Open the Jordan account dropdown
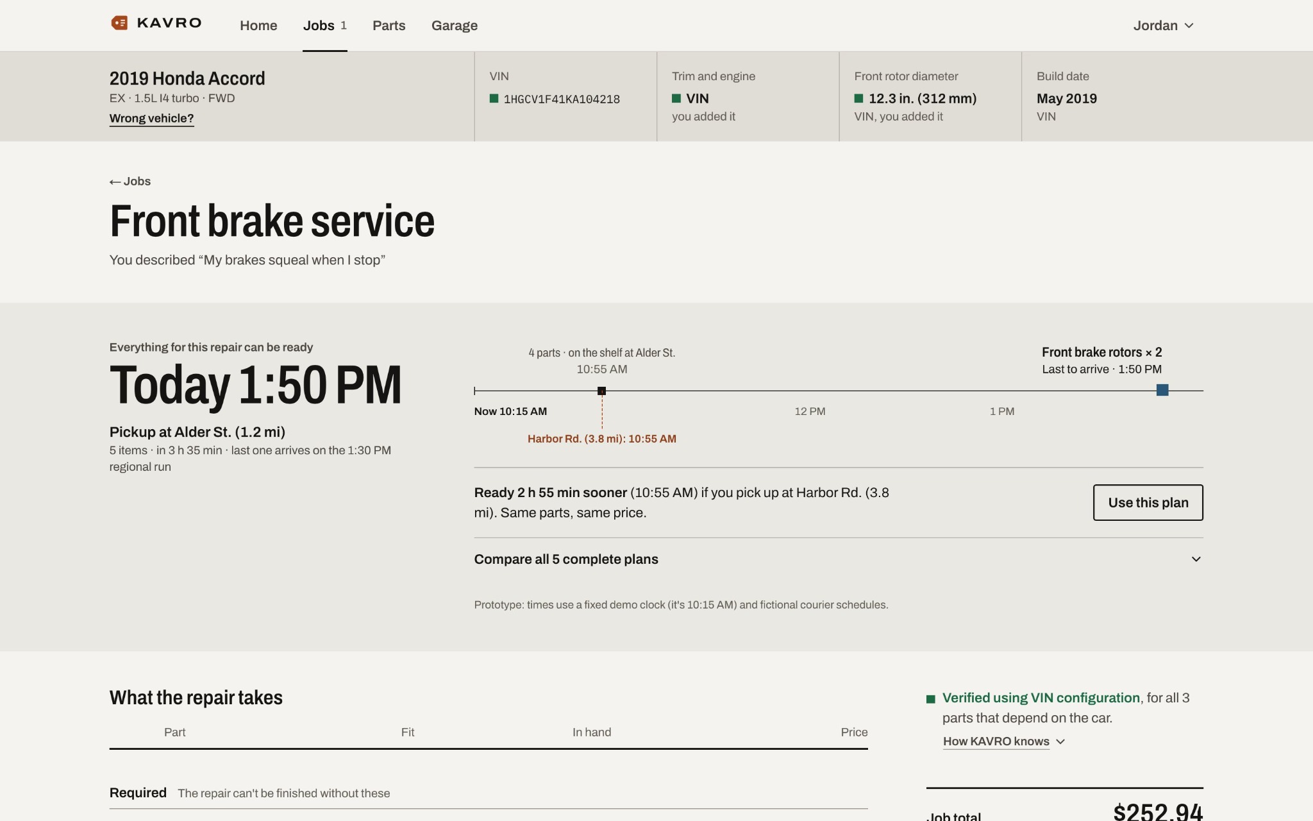1313x821 pixels. click(1163, 26)
